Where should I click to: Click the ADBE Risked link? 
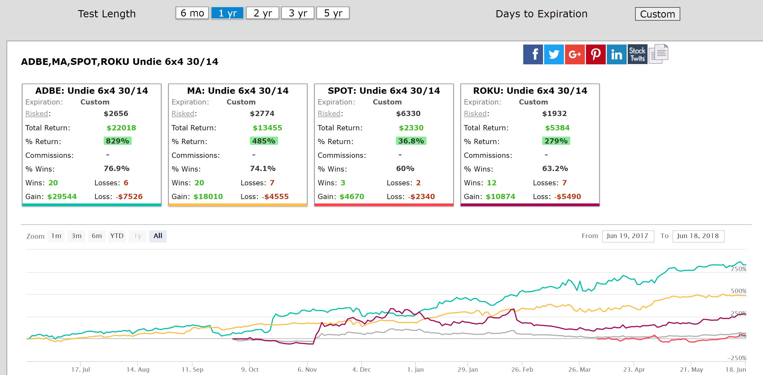37,114
